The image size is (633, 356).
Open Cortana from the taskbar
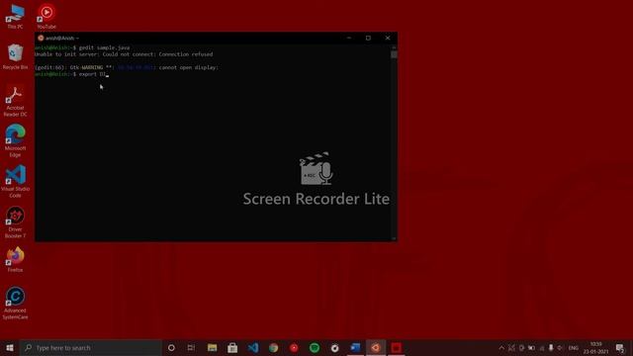coord(171,347)
